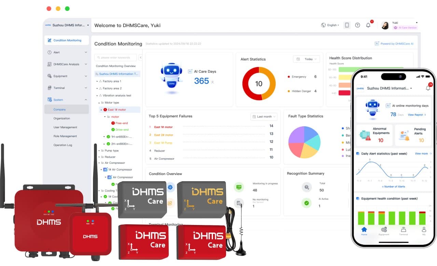Open the mobile device icon in the header
The image size is (437, 266).
(x=347, y=25)
